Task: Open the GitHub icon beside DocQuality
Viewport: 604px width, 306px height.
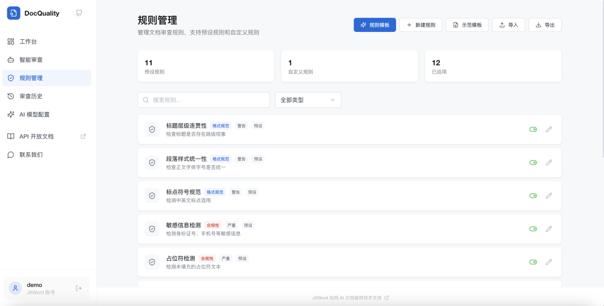Action: [79, 13]
